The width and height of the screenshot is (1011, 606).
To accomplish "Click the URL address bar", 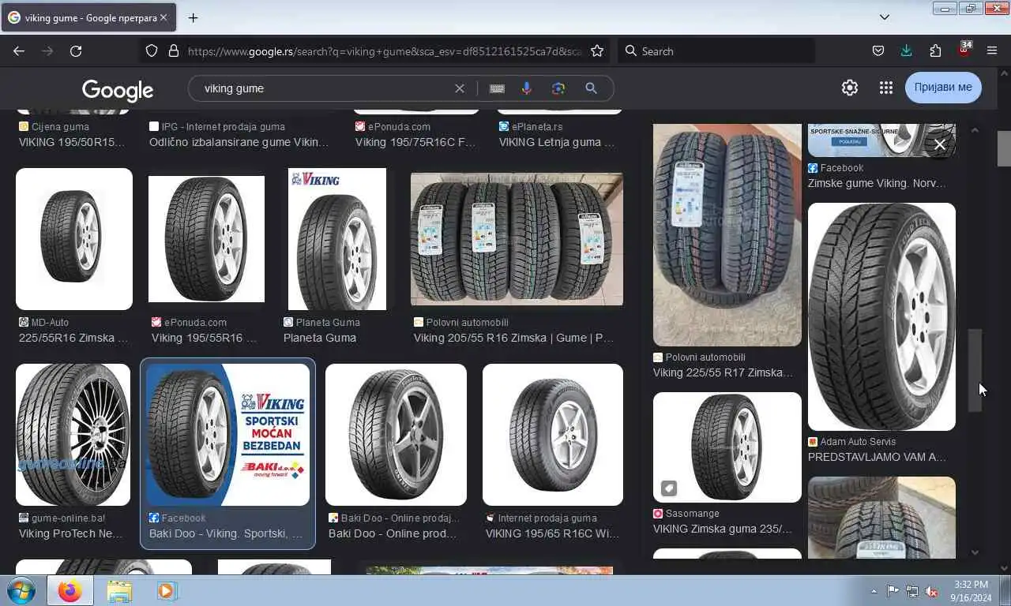I will [x=385, y=51].
